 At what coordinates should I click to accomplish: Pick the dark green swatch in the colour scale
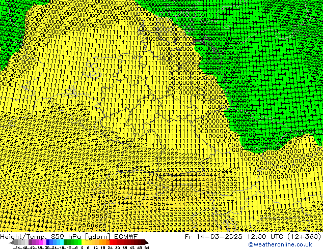66,242
